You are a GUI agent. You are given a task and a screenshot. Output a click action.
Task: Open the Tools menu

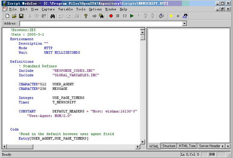81,9
